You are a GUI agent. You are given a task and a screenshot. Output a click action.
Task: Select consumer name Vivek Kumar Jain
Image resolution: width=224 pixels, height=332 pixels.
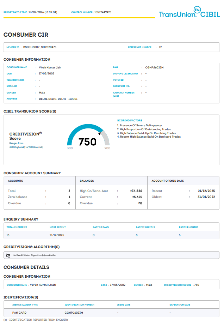click(x=50, y=67)
